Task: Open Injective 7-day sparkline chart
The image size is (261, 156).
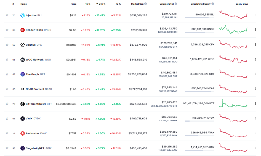Action: tap(233, 15)
